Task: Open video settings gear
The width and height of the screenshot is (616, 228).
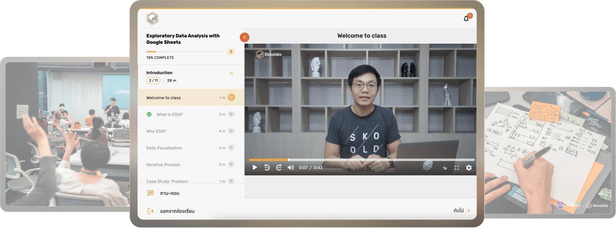Action: 469,168
